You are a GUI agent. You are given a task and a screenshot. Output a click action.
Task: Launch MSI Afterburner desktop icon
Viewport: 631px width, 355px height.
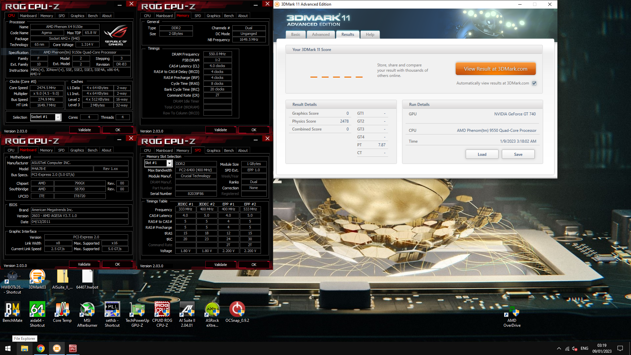point(87,315)
